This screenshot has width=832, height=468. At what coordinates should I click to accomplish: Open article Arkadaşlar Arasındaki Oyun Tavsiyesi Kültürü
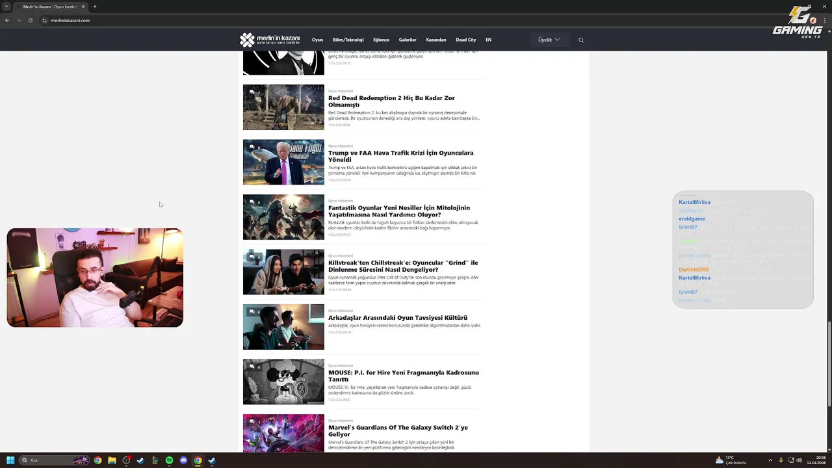click(398, 318)
